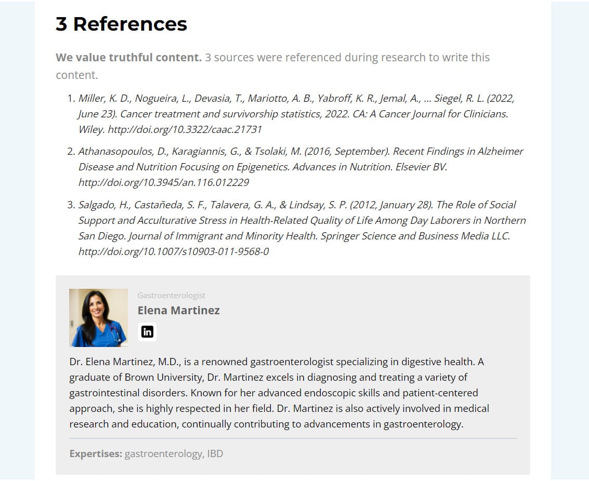Image resolution: width=589 pixels, height=481 pixels.
Task: Click the "We value truthful content." text
Action: 128,57
